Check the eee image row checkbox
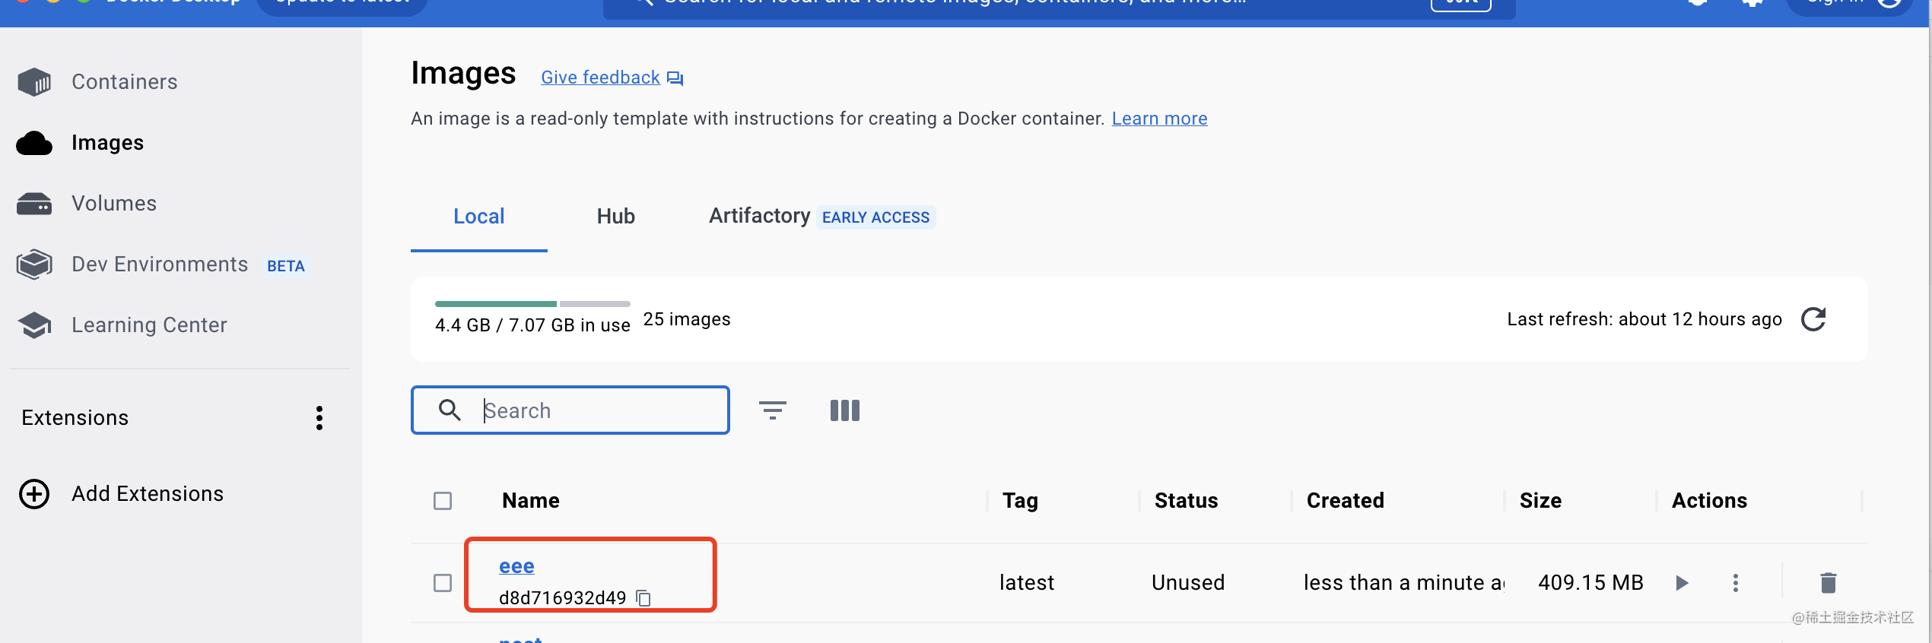The image size is (1932, 643). [x=443, y=583]
